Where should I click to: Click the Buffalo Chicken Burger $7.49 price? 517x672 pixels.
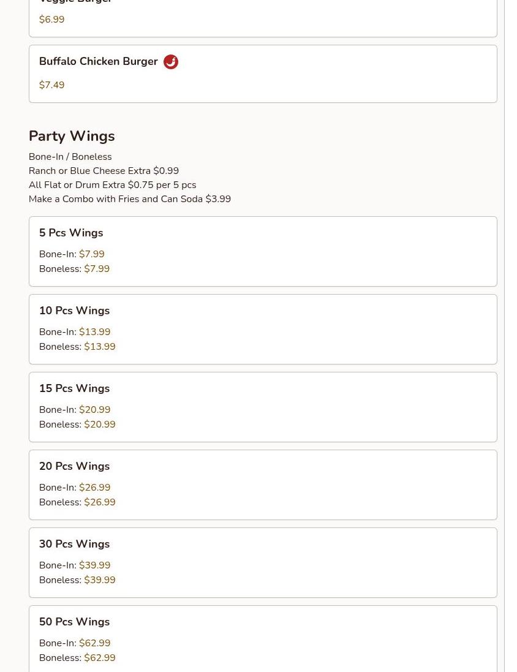[x=52, y=85]
